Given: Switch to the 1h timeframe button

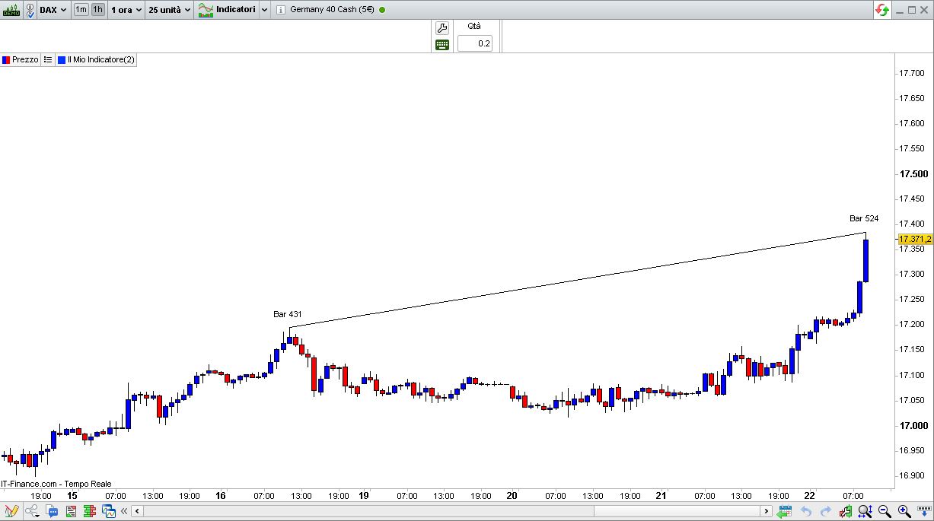Looking at the screenshot, I should tap(98, 10).
